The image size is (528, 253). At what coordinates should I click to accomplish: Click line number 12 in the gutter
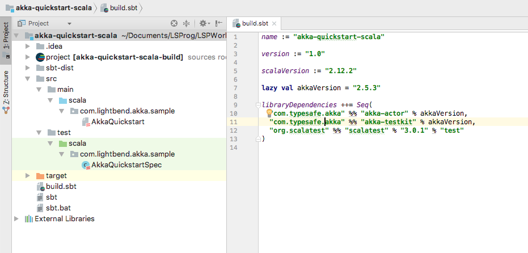234,130
